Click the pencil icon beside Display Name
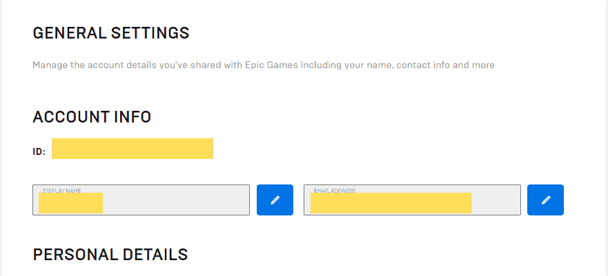608x276 pixels. click(x=275, y=200)
